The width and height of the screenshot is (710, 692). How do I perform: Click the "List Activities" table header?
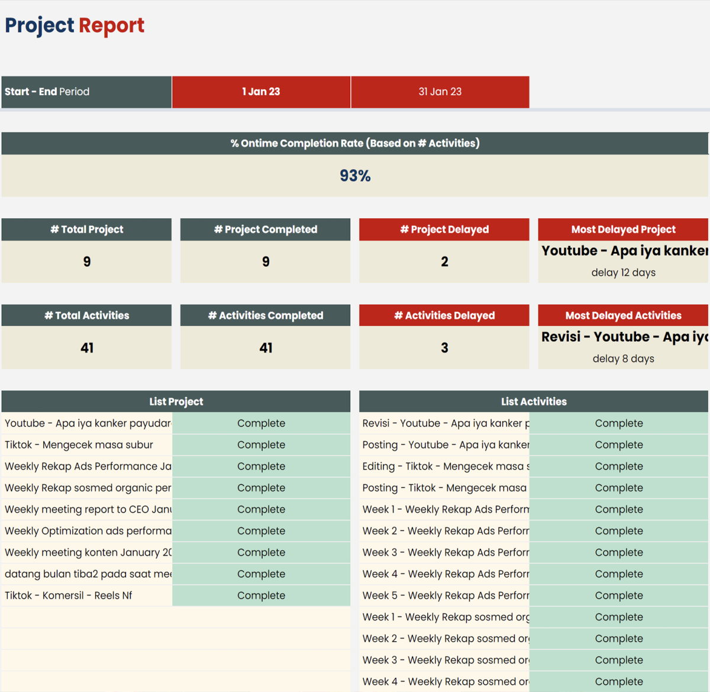click(534, 402)
